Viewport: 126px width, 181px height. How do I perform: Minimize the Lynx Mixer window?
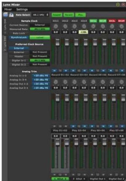point(118,5)
